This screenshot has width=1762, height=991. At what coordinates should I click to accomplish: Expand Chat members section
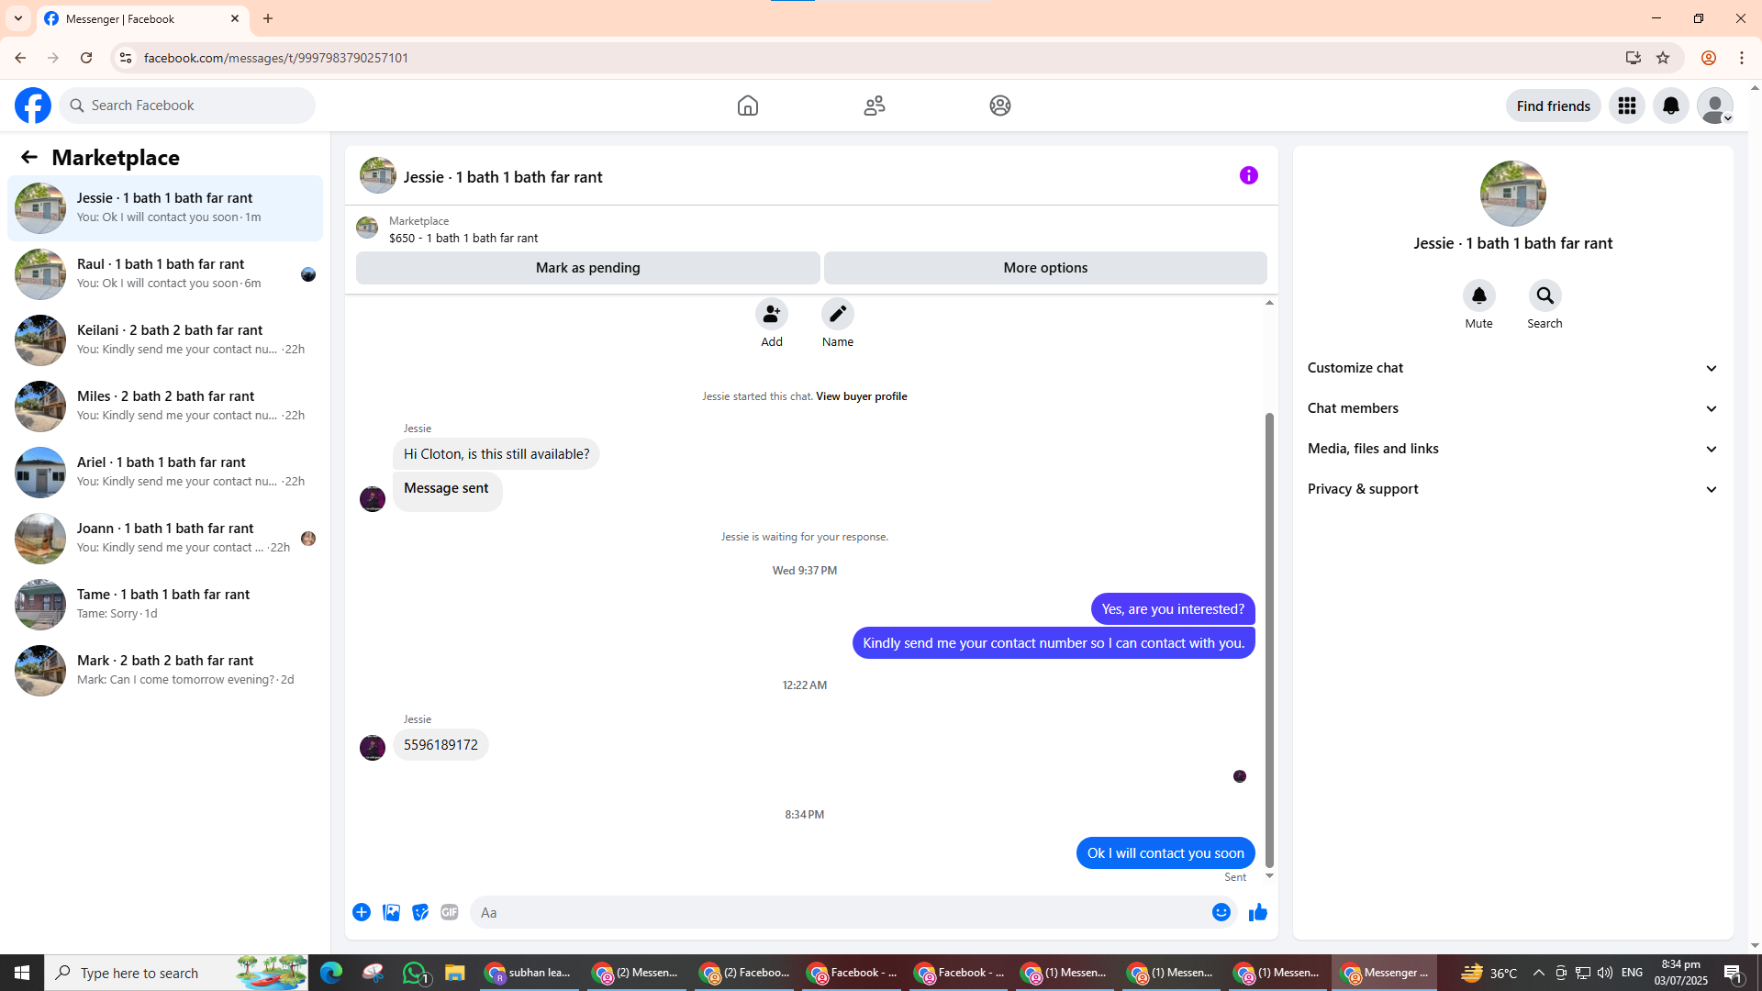[1511, 408]
